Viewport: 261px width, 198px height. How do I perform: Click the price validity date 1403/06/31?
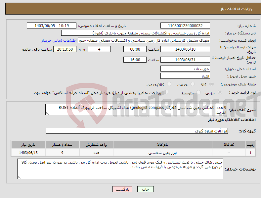(x=185, y=60)
